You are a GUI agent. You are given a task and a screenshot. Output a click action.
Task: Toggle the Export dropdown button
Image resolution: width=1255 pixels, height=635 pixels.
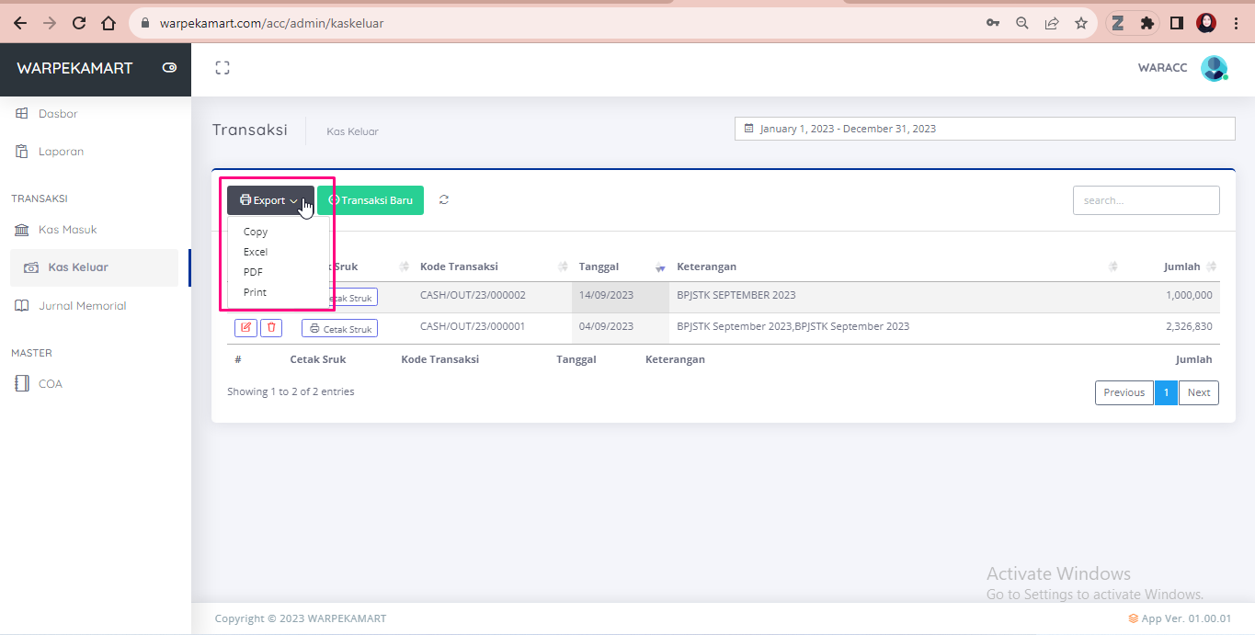tap(270, 200)
